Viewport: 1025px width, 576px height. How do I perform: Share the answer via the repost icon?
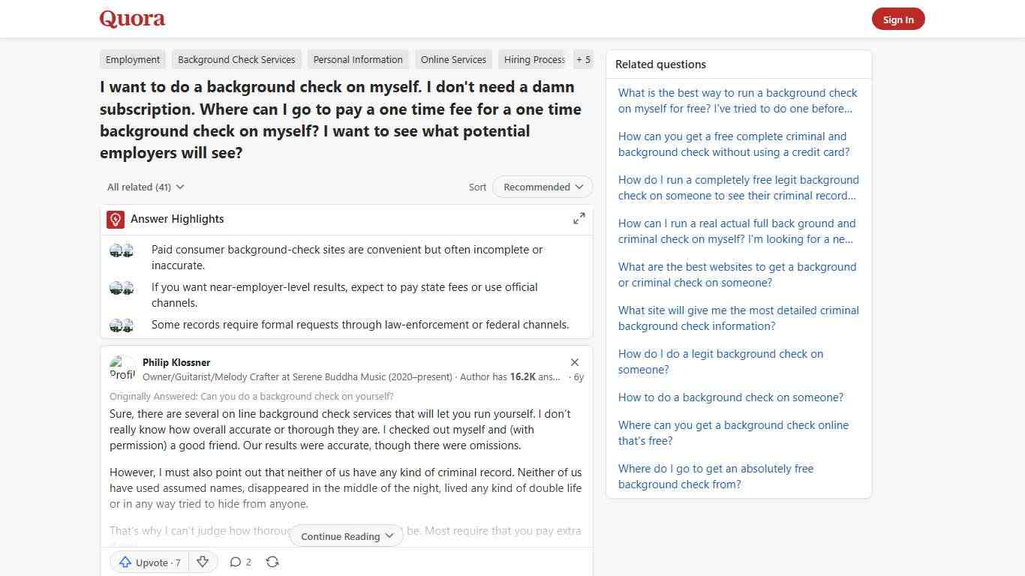(x=272, y=562)
